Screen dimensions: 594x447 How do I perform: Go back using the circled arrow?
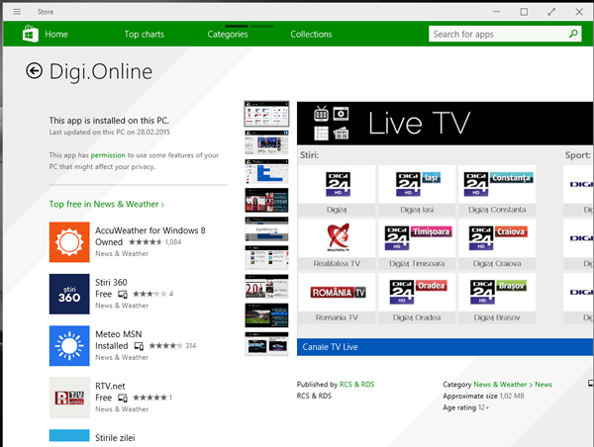point(34,71)
